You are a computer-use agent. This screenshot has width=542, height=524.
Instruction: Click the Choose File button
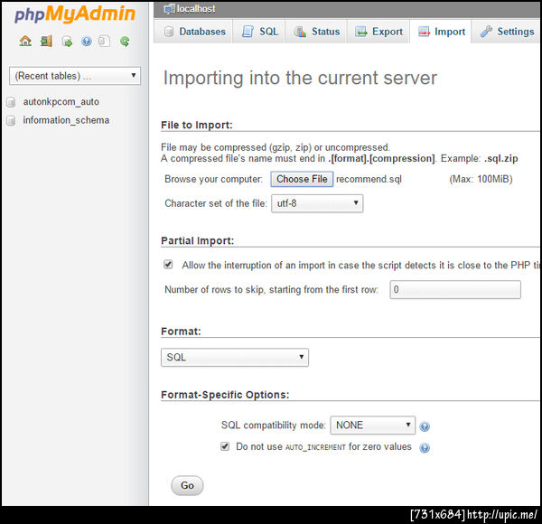(302, 179)
